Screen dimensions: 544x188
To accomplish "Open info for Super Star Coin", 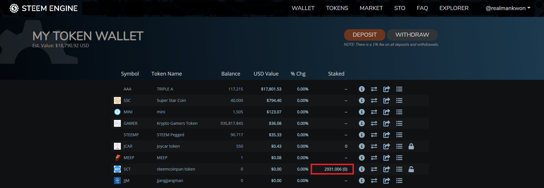I will pos(362,100).
